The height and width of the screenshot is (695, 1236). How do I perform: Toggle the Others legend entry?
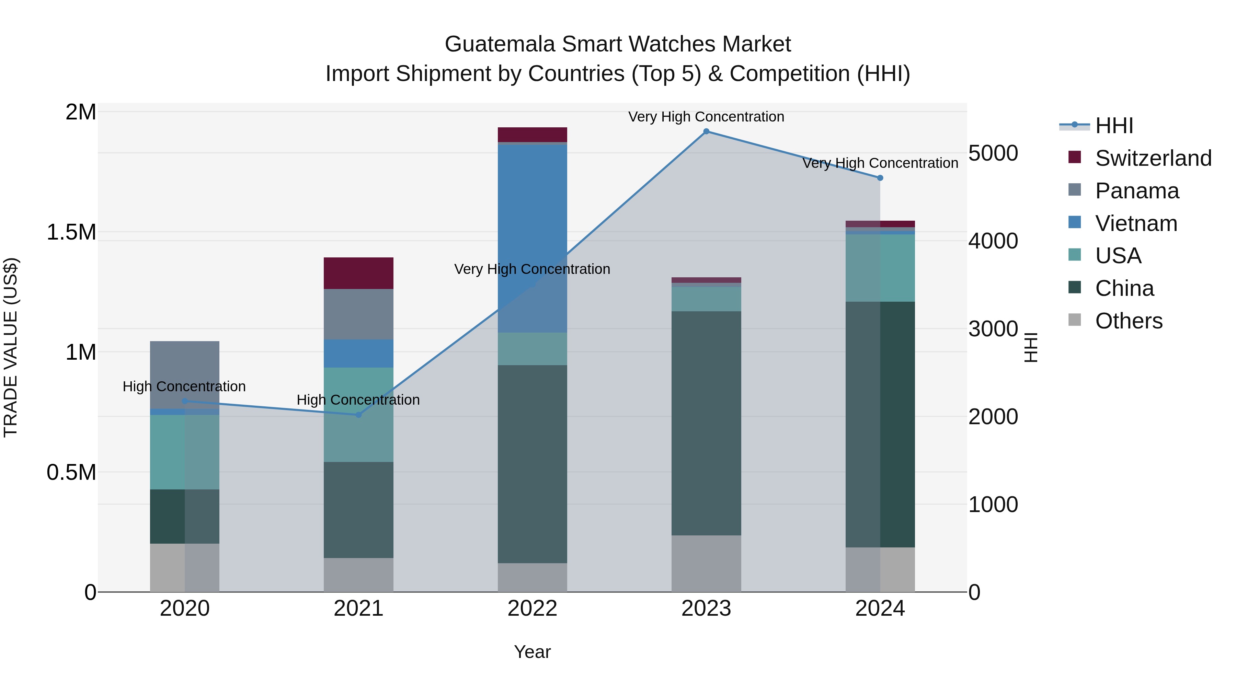coord(1115,321)
